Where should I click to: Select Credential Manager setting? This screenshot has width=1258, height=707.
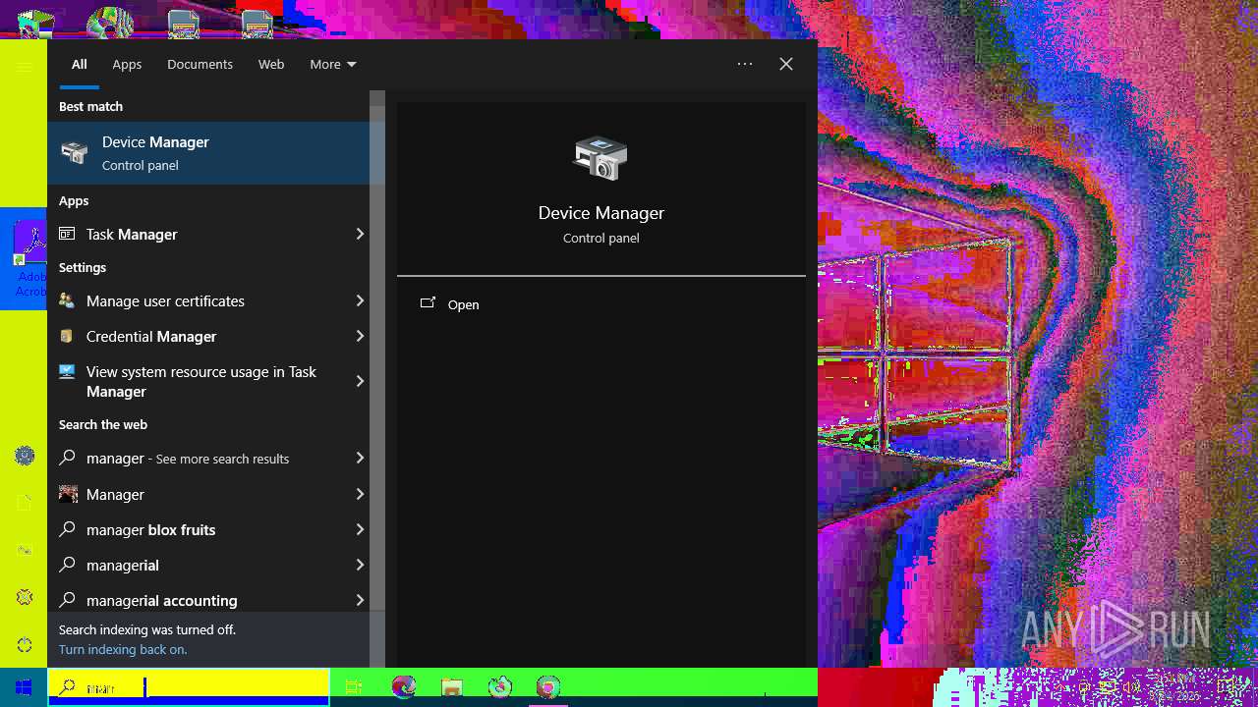[208, 336]
